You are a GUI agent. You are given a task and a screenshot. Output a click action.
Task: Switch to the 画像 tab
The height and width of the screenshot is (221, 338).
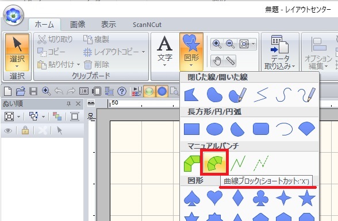(78, 24)
